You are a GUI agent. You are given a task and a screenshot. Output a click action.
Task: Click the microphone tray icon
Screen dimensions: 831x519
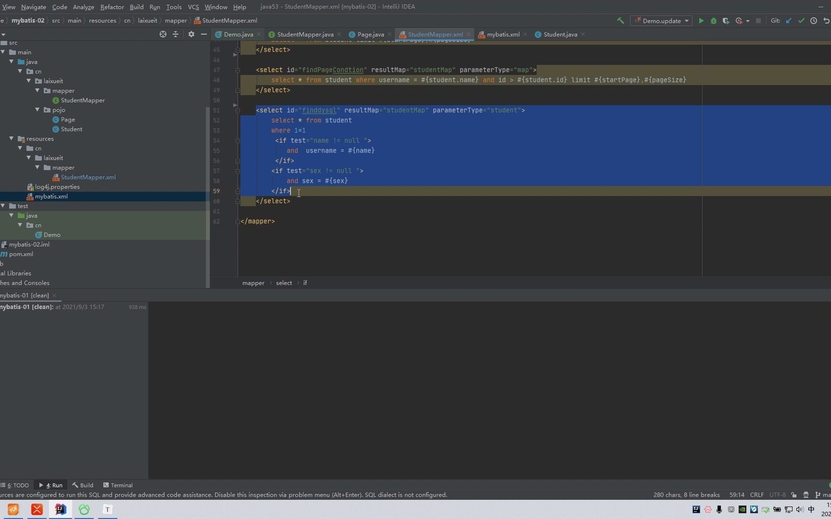[x=719, y=509]
